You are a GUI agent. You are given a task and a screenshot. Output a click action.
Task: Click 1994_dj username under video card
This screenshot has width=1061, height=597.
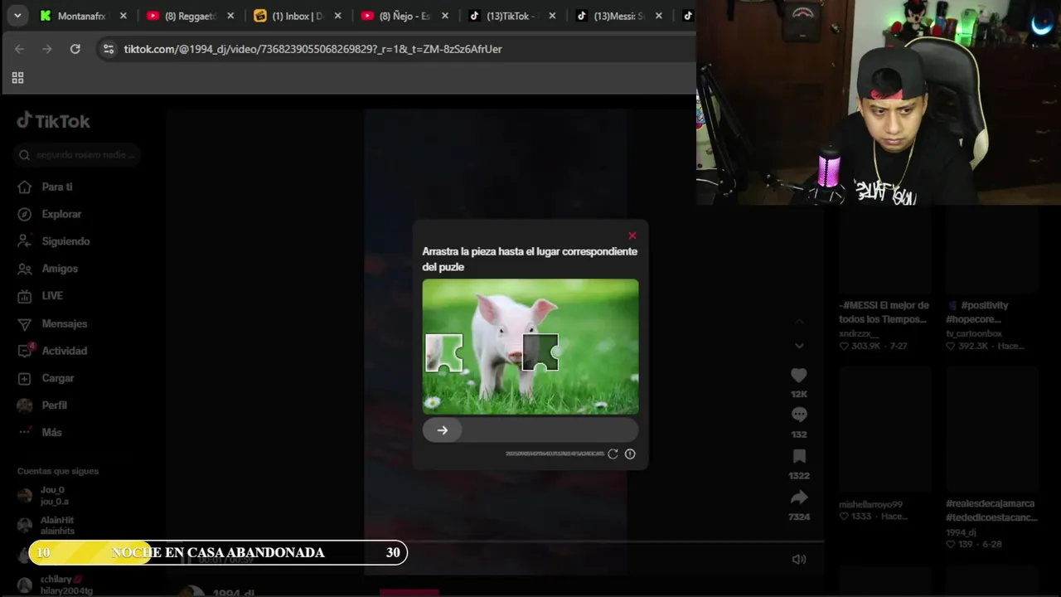tap(962, 532)
